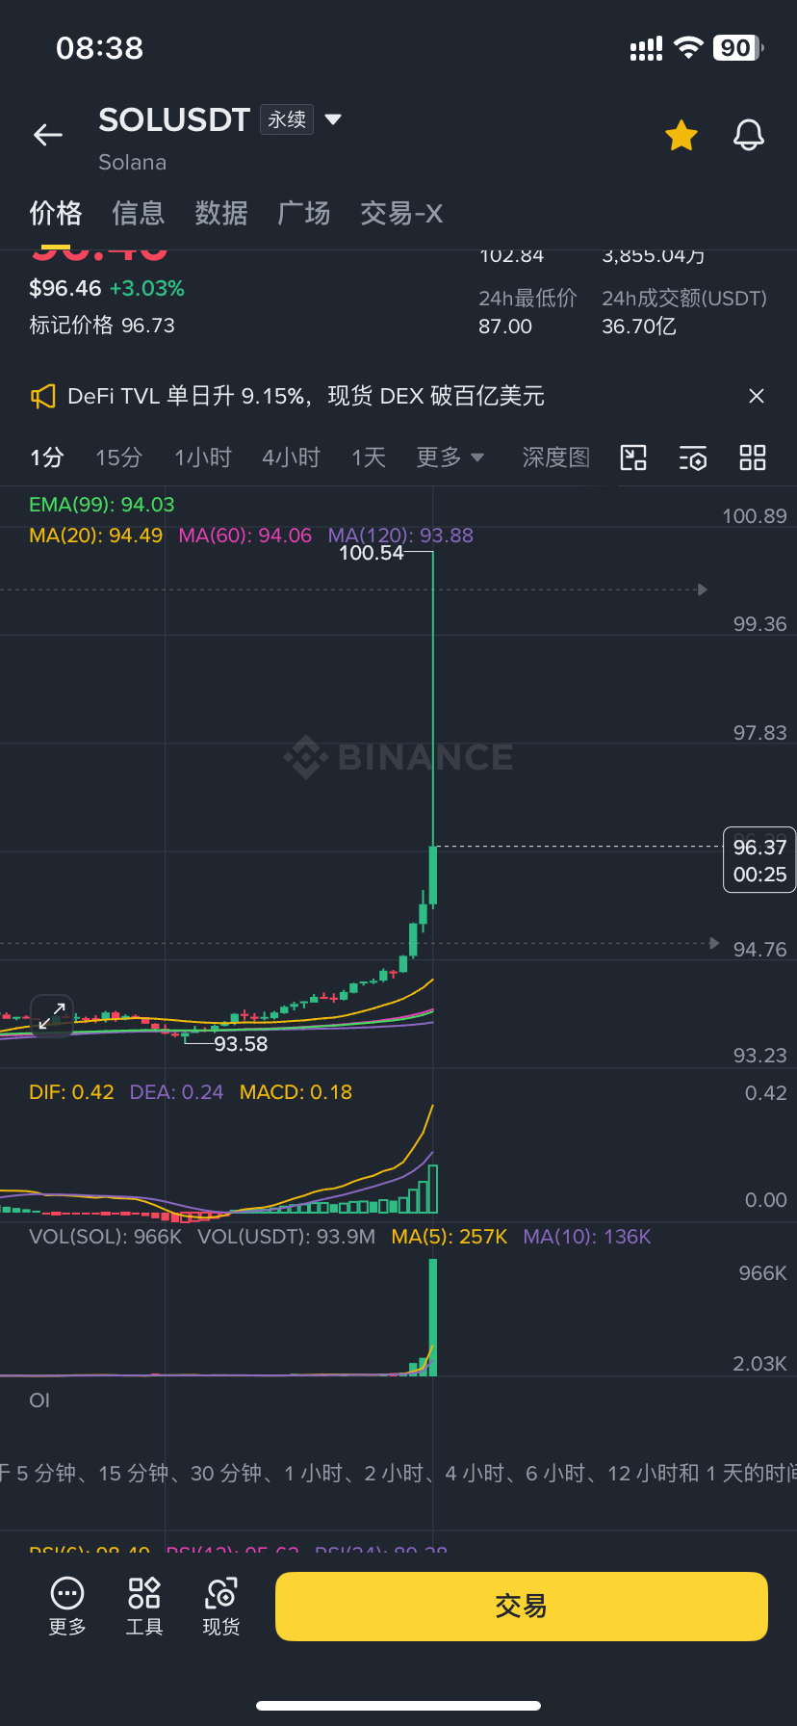Switch to the 交易-X tab
The image size is (797, 1726).
[401, 213]
